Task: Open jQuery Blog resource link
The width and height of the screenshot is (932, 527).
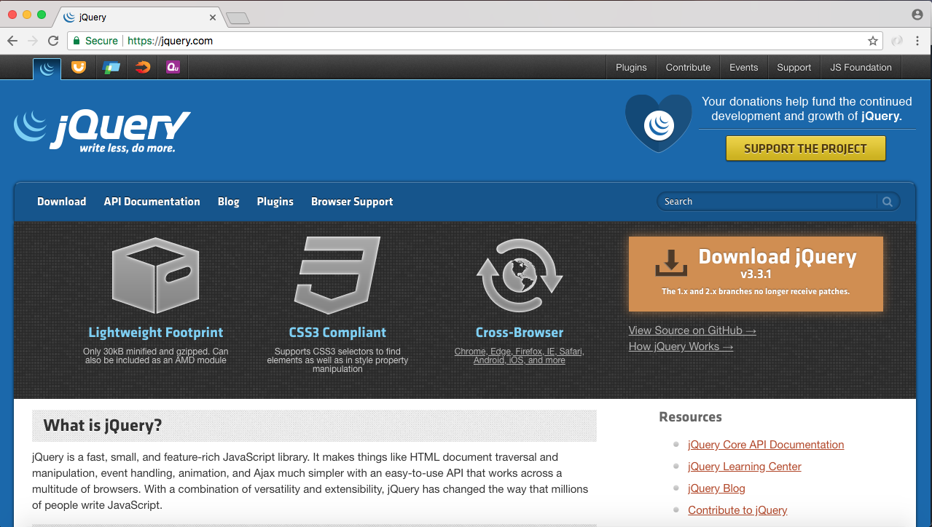Action: point(716,488)
